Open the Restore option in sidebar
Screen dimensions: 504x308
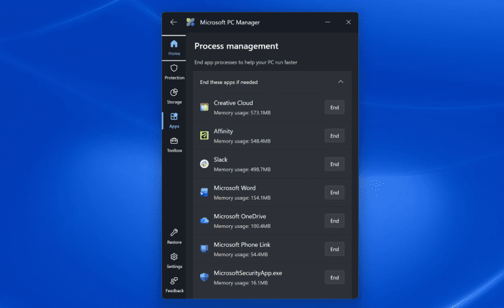174,236
